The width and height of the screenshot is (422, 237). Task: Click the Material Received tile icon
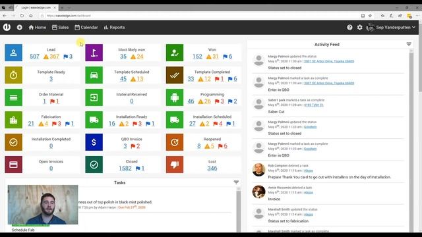click(94, 97)
